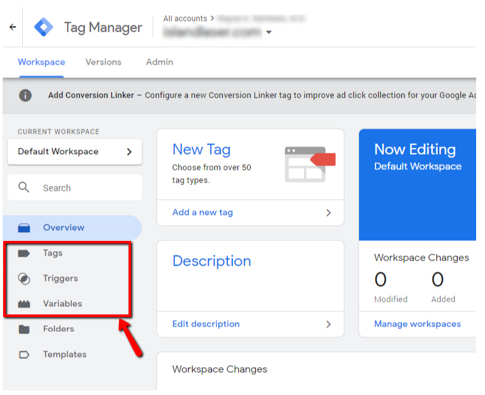This screenshot has height=395, width=485.
Task: Select Overview in the sidebar
Action: pyautogui.click(x=63, y=228)
